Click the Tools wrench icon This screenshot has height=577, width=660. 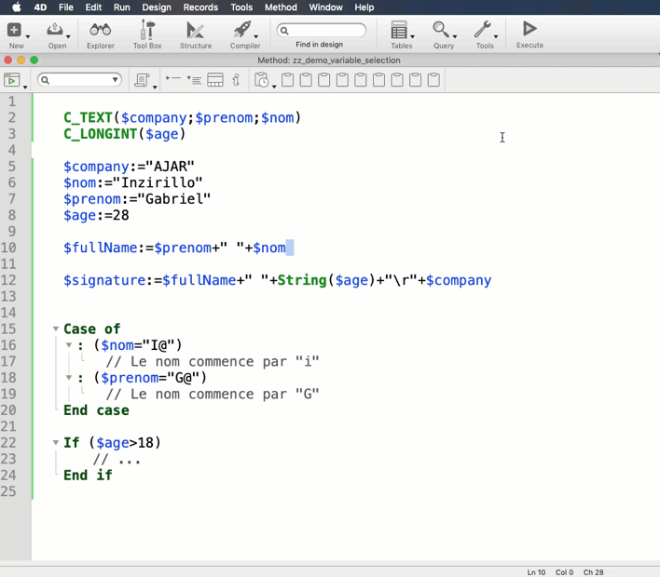coord(482,30)
